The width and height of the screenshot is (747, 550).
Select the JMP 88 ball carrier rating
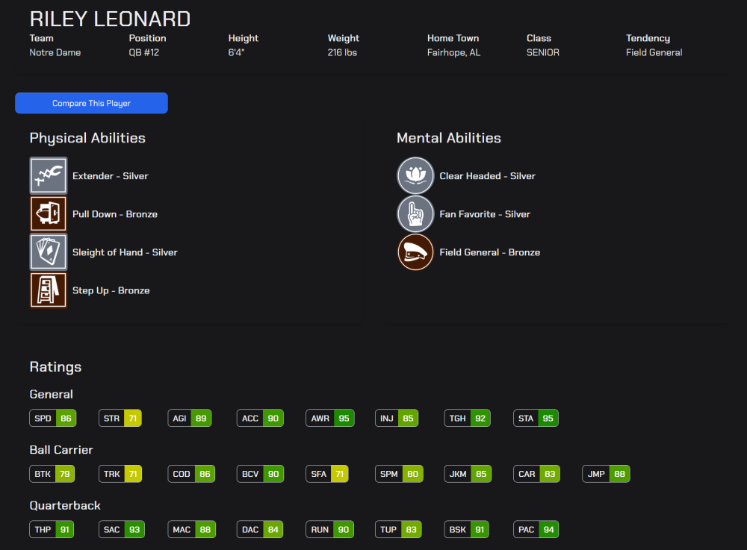coord(606,474)
